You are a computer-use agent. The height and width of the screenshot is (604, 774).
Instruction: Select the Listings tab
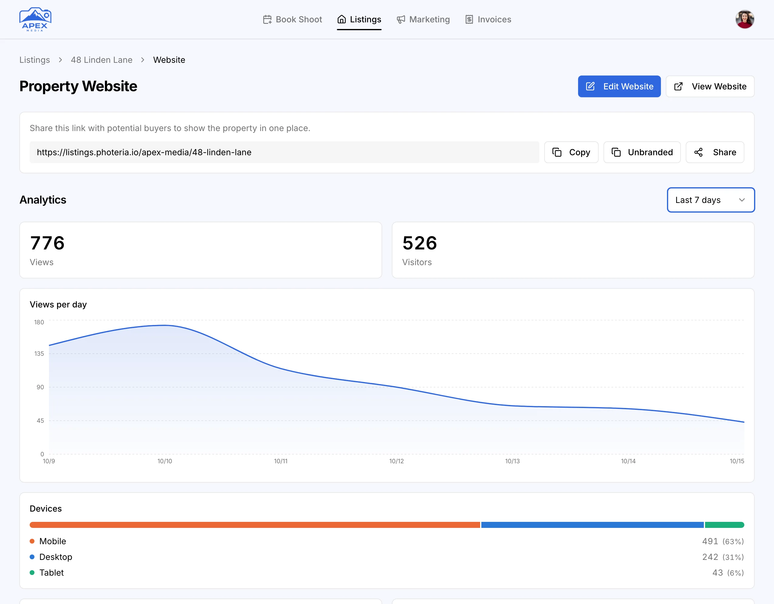[359, 19]
